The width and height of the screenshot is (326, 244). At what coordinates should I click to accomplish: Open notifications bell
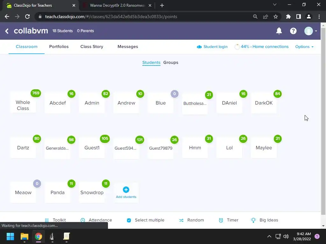pyautogui.click(x=279, y=31)
